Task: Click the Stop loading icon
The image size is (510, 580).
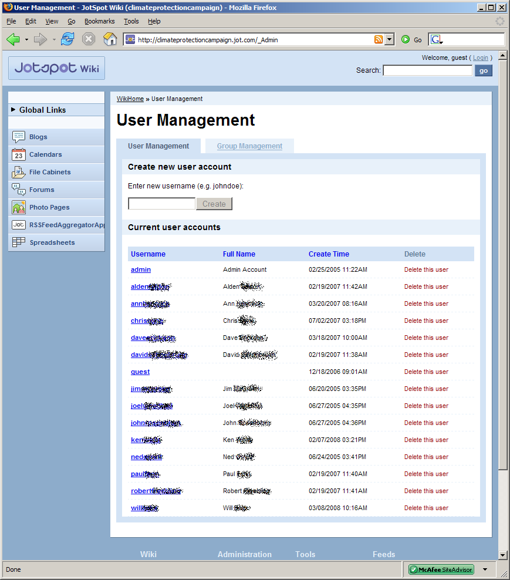Action: tap(89, 39)
